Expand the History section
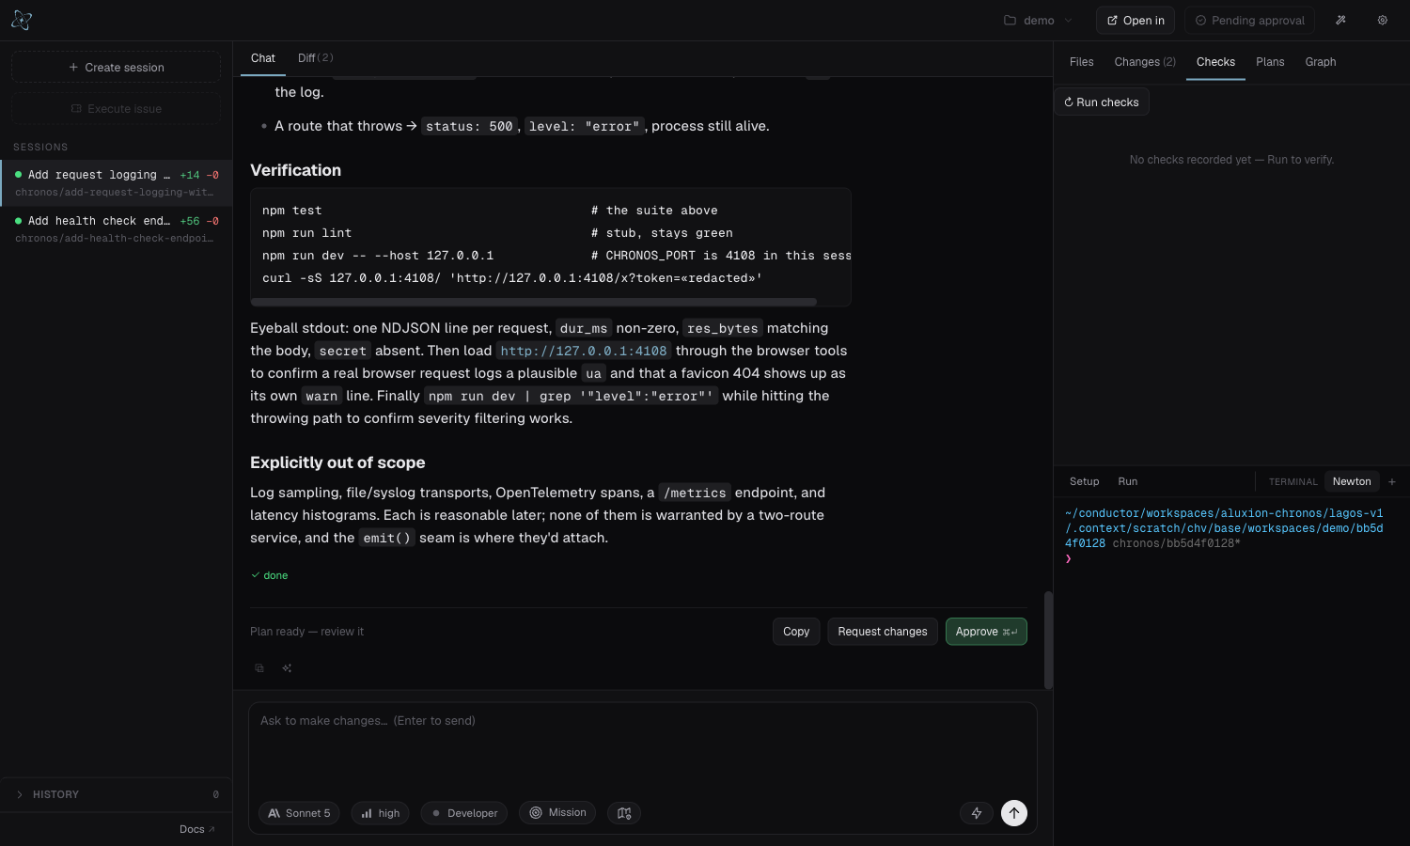Screen dimensions: 1410x846 (x=117, y=794)
